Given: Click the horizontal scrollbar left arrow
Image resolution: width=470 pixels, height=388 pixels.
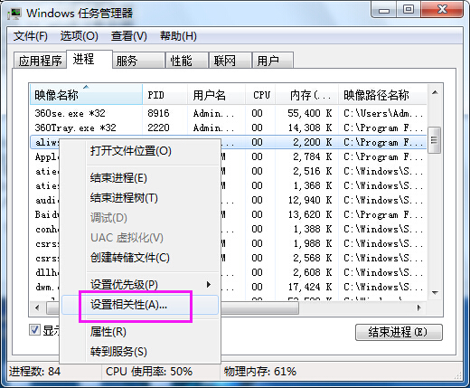Looking at the screenshot, I should (x=37, y=308).
